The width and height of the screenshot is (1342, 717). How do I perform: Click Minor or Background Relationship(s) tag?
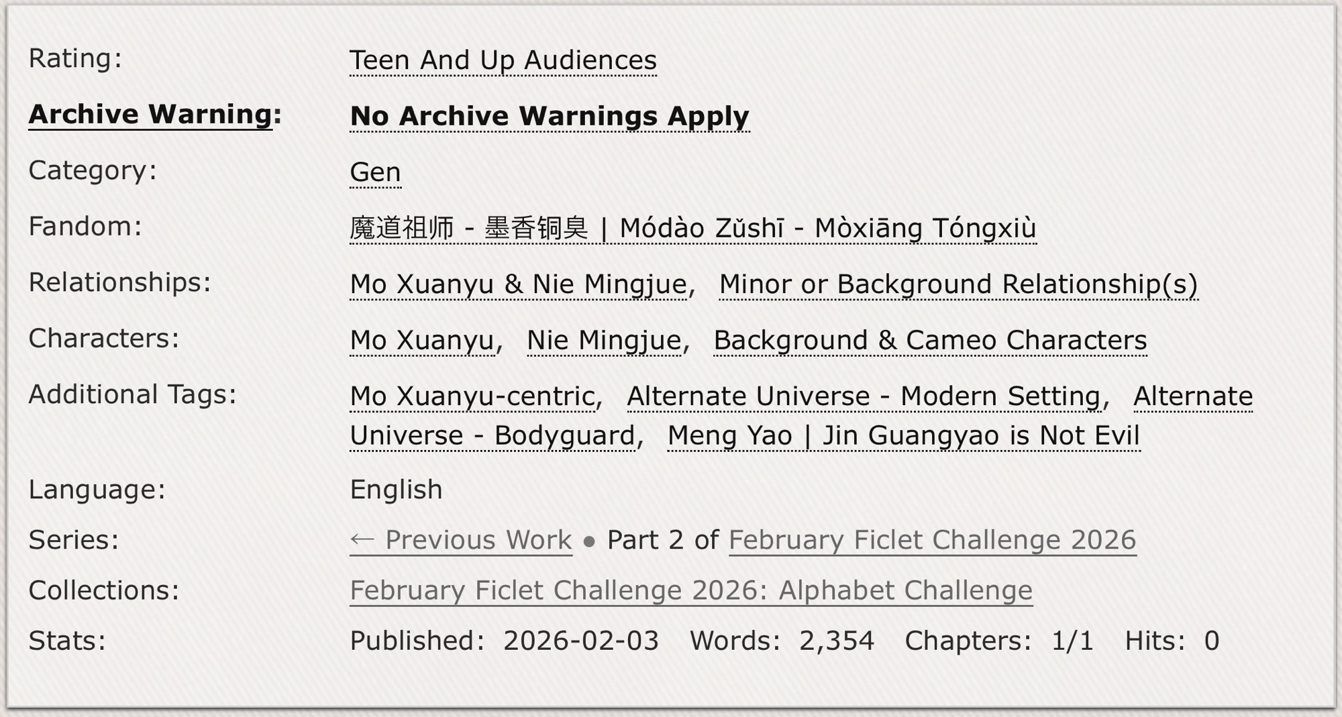click(958, 284)
